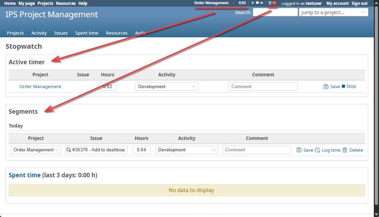
Task: Open My account
Action: tap(338, 3)
